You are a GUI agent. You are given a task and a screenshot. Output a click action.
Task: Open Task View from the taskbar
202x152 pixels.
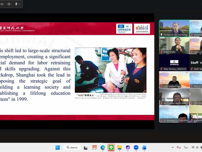(86, 147)
